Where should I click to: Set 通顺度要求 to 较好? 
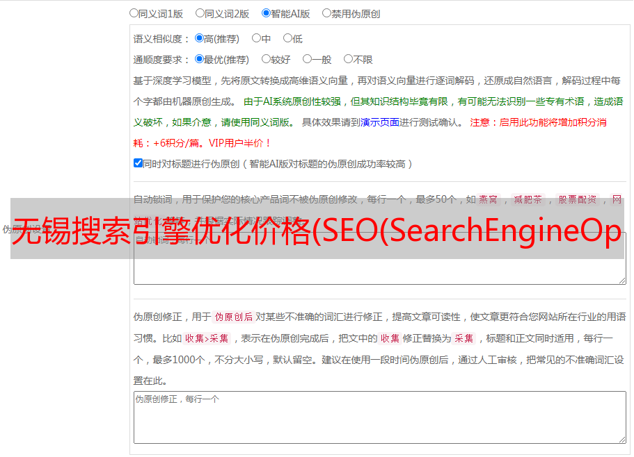(x=266, y=59)
